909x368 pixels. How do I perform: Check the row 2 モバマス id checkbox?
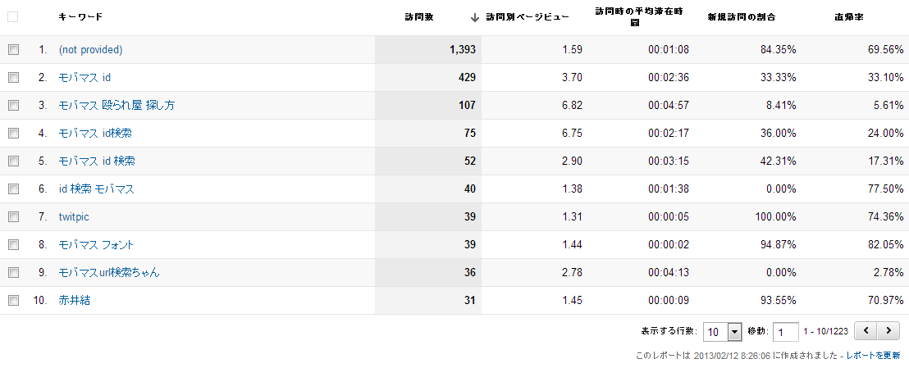[x=13, y=78]
